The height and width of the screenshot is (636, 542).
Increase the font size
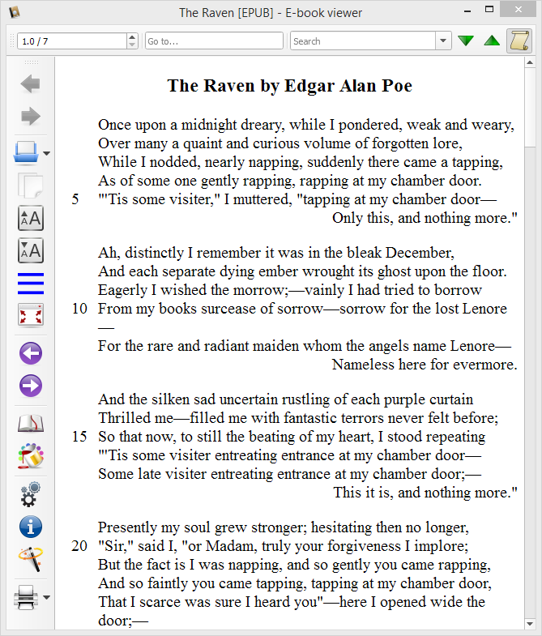[31, 218]
